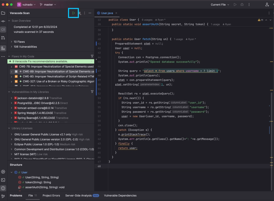Open the Services tool window
Screen dimensions: 274x201
pos(3,172)
